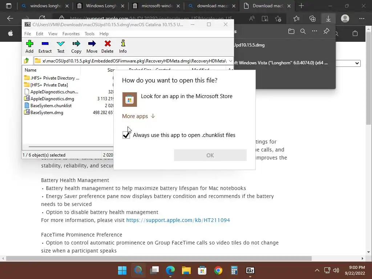
Task: Open downloads folder icon in Edge downloads panel
Action: [x=291, y=31]
